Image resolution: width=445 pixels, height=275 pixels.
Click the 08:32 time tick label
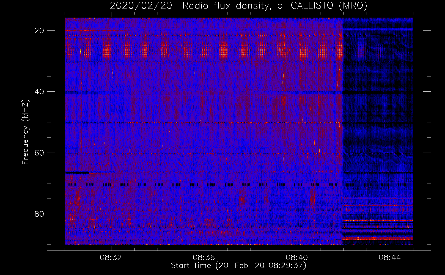[x=111, y=258]
